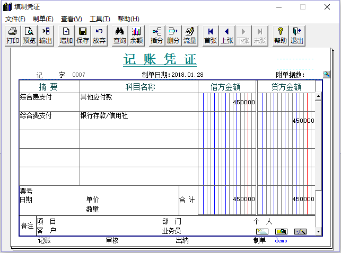The image size is (341, 253).
Task: Open 预览 (Preview) from the toolbar
Action: (x=29, y=35)
